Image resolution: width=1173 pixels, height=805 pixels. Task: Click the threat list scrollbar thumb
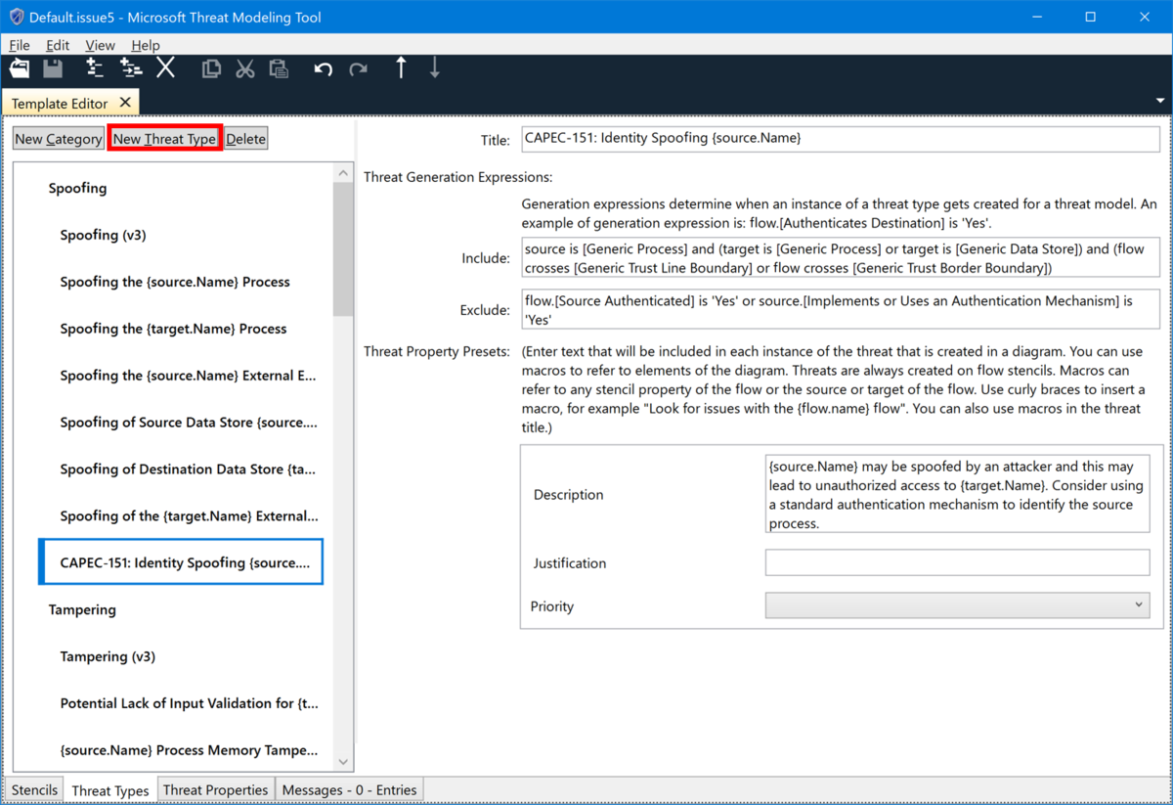[343, 247]
